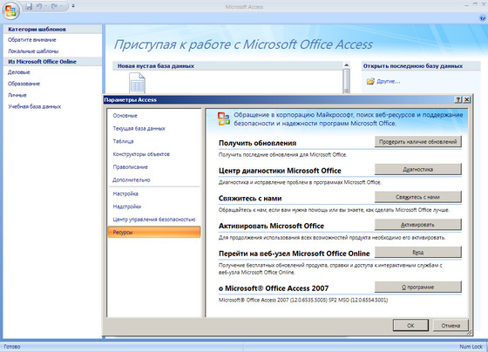The image size is (488, 352).
Task: Open the Образование templates category
Action: (24, 84)
